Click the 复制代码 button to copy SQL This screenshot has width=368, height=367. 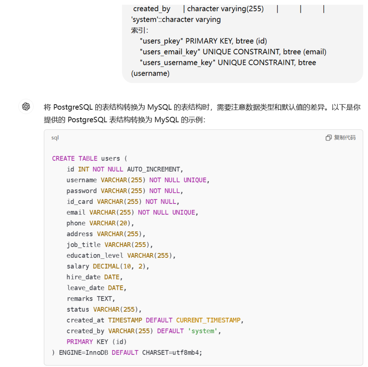click(x=345, y=137)
